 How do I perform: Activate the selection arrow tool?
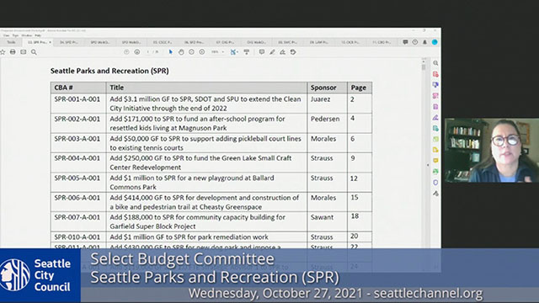point(170,52)
